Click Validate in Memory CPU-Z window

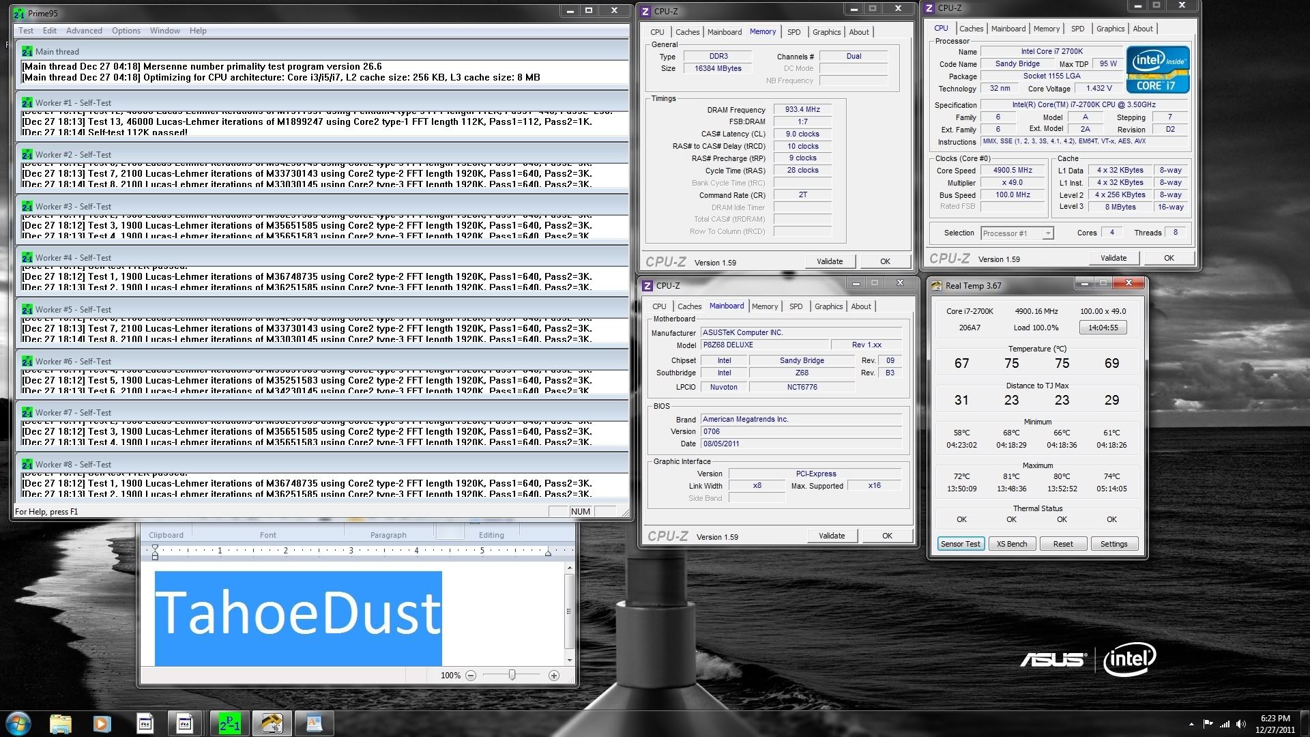tap(830, 261)
